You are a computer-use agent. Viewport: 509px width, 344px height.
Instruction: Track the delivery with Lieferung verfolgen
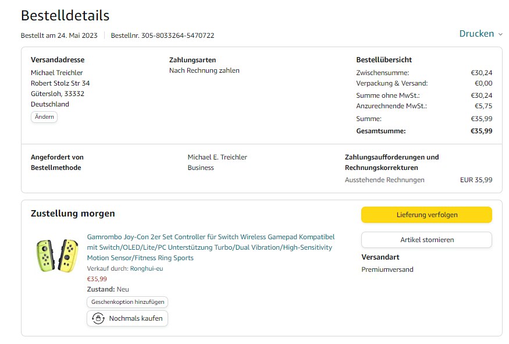pyautogui.click(x=426, y=215)
